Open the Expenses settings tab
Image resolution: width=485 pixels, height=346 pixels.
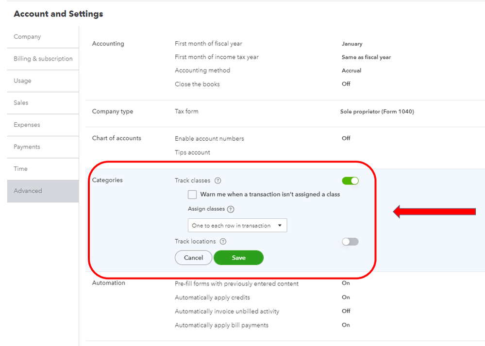(27, 125)
